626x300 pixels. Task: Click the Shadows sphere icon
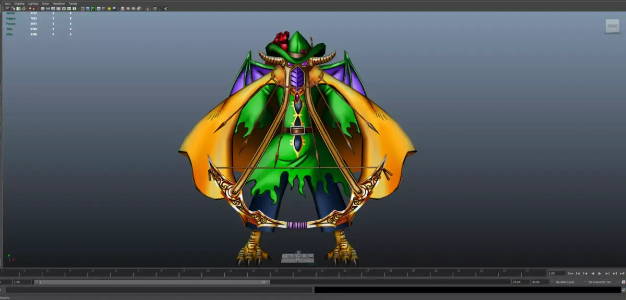[x=114, y=8]
